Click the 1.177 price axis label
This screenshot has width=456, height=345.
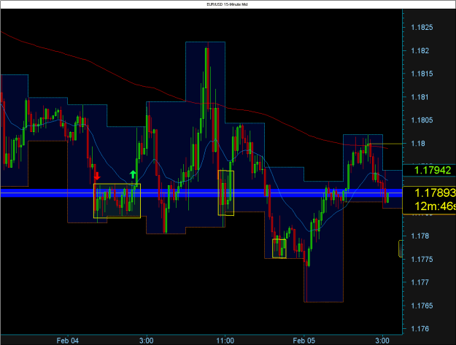[420, 282]
